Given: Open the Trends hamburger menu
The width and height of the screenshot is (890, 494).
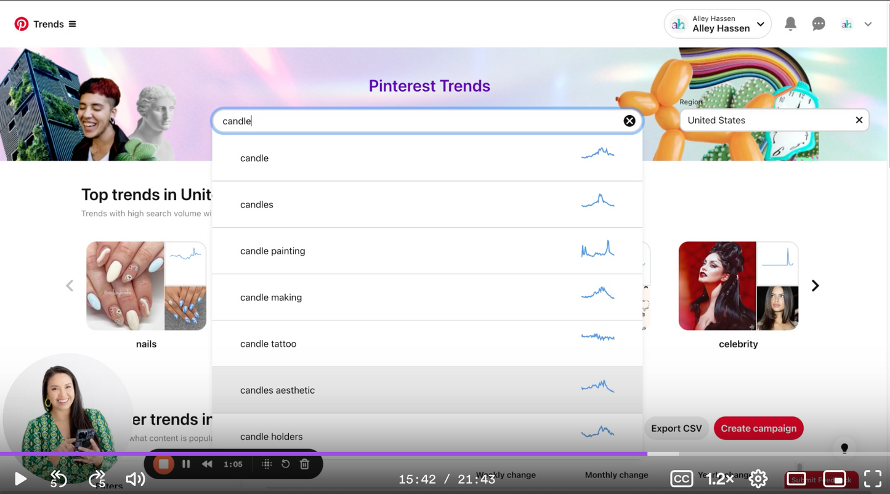Looking at the screenshot, I should pos(72,24).
